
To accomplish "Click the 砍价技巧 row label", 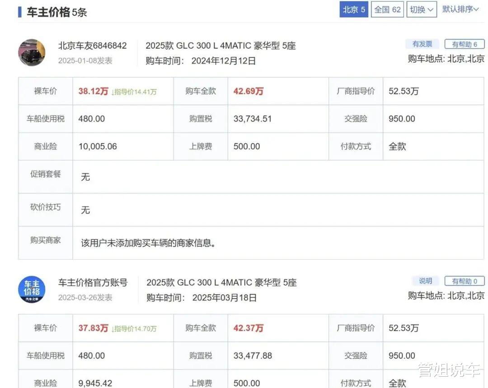I will (x=46, y=207).
